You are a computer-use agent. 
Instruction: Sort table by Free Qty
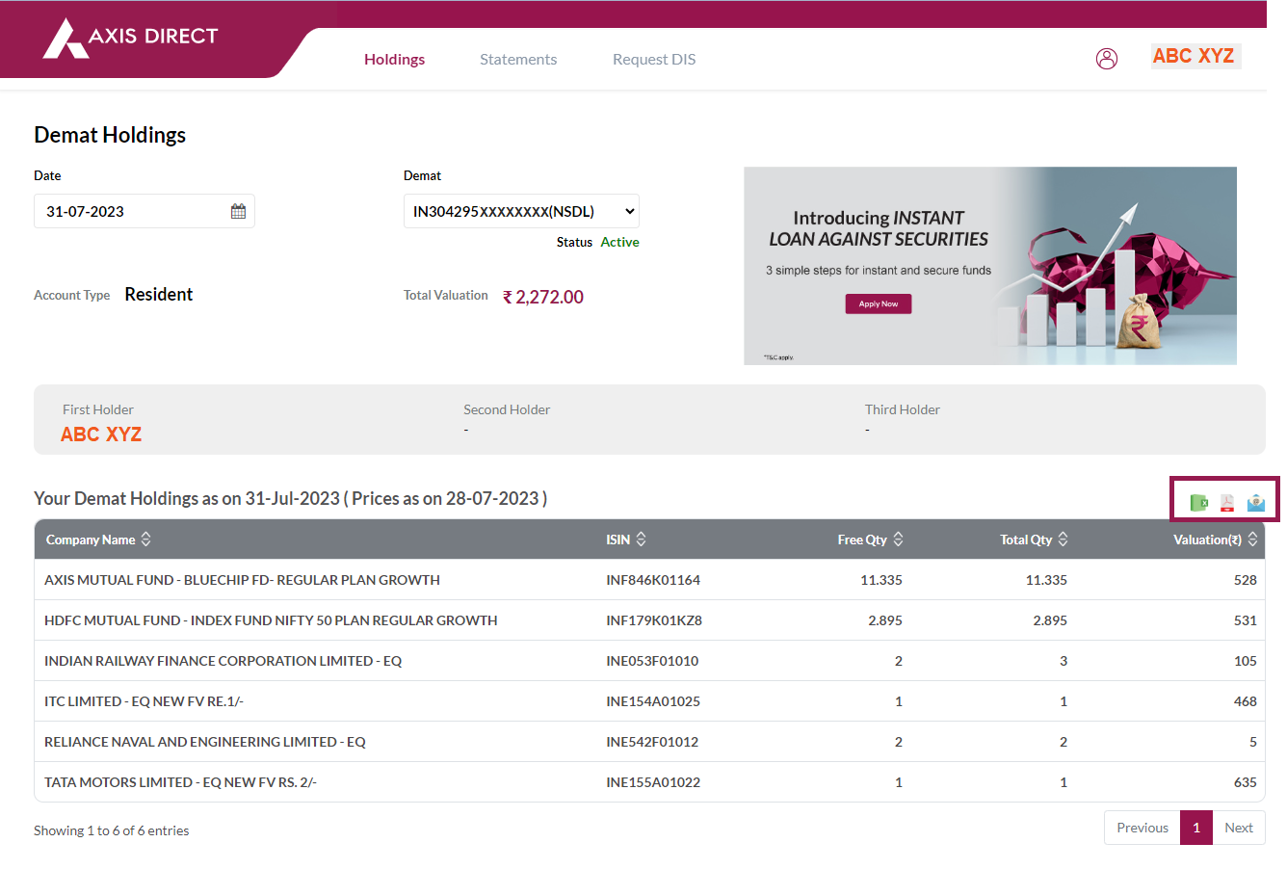click(870, 540)
